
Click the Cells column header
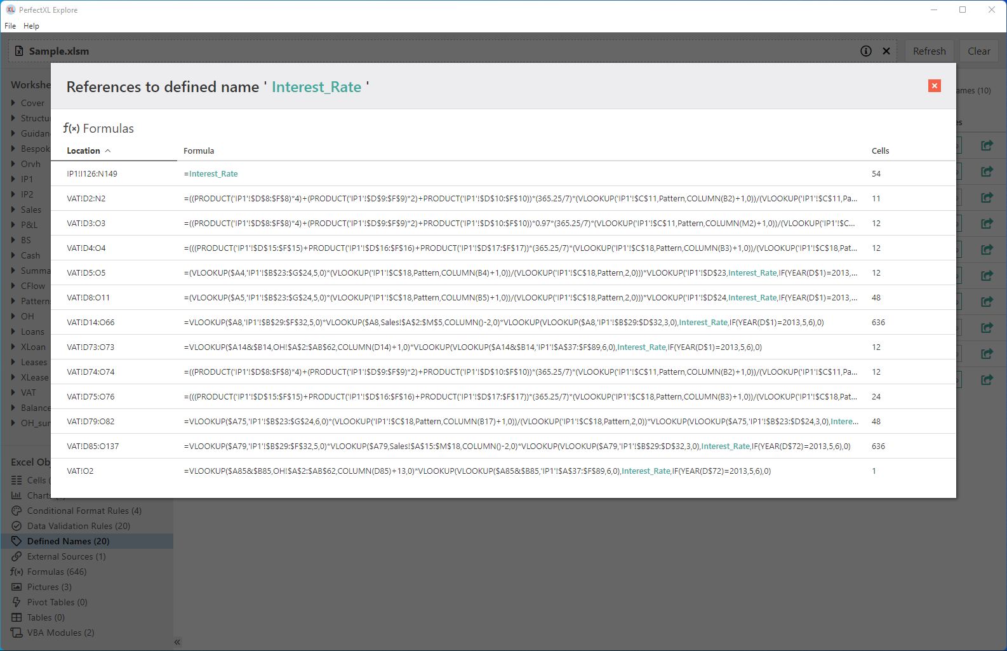880,151
